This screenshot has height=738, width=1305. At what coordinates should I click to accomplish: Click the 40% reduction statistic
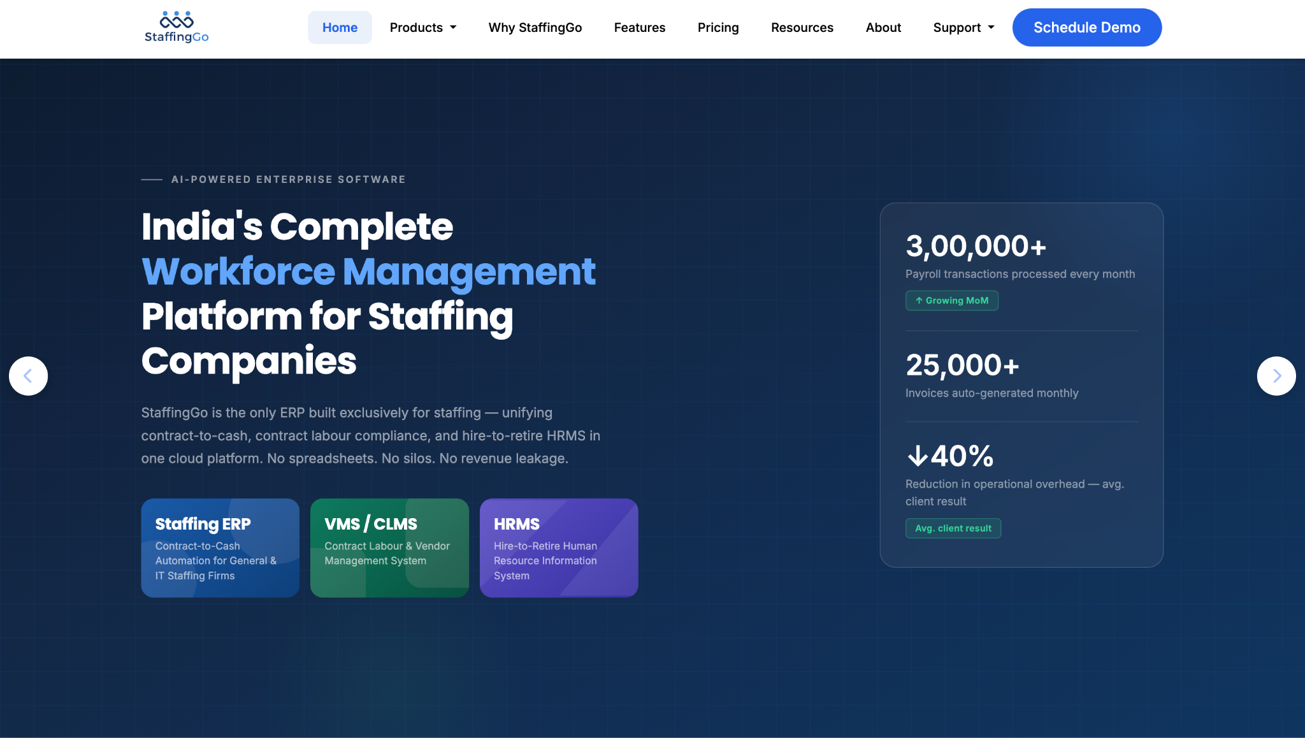[950, 456]
